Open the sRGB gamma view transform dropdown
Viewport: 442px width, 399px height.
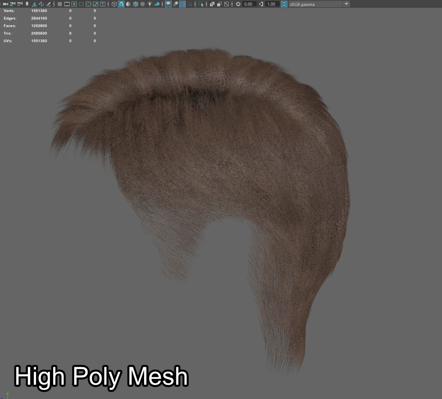click(346, 4)
